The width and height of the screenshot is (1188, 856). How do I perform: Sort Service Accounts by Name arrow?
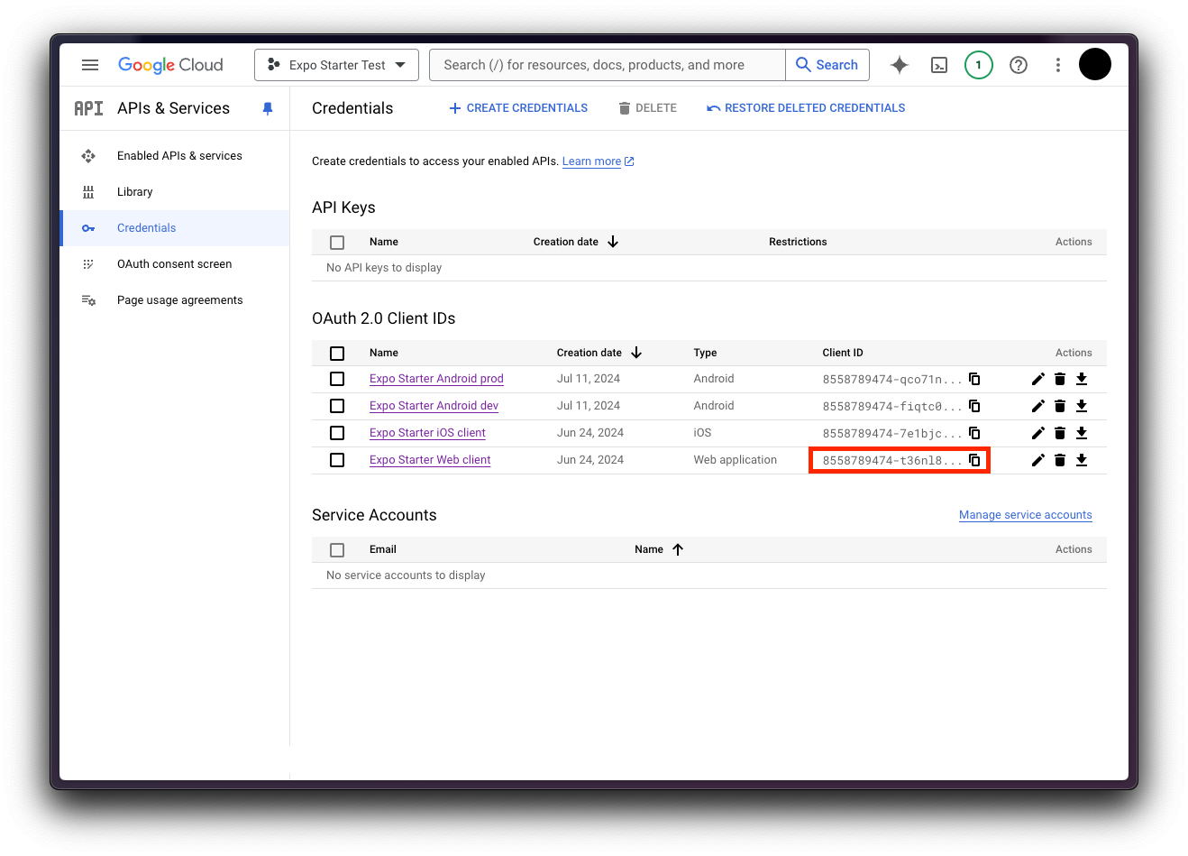coord(678,549)
